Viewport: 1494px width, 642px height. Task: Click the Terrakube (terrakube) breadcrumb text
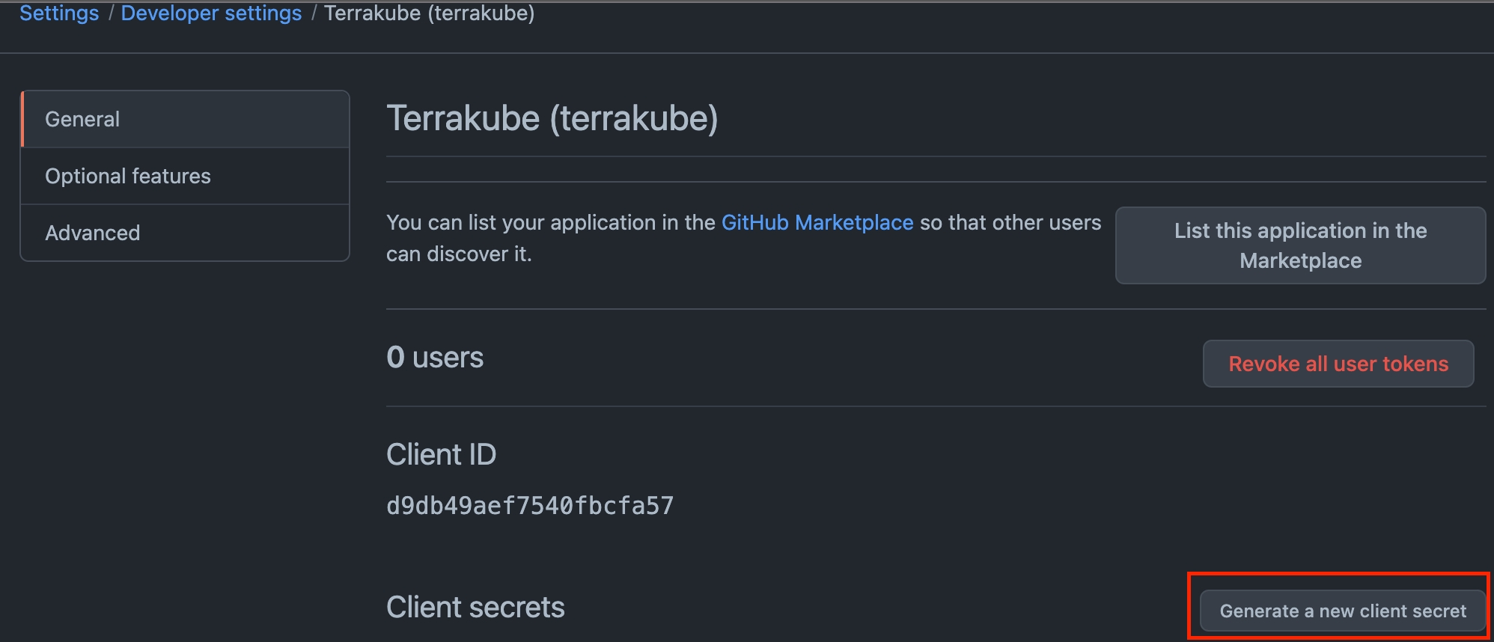point(429,13)
